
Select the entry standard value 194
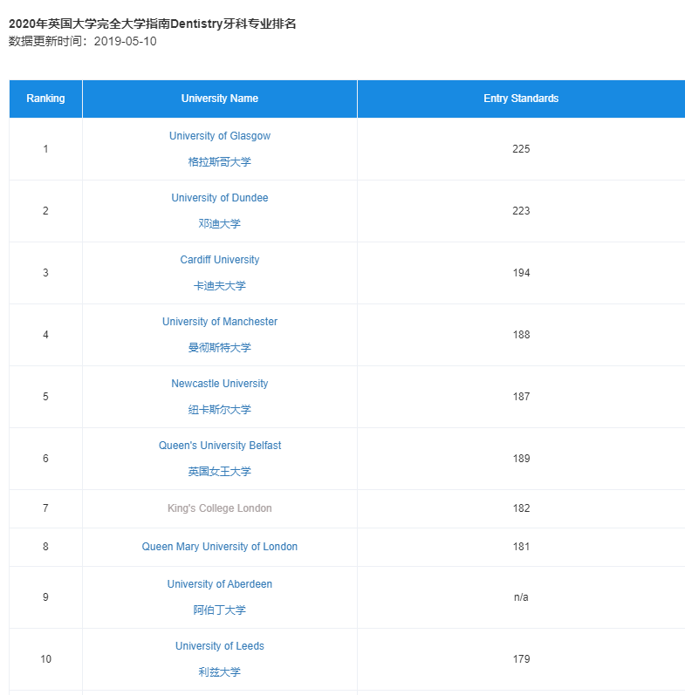point(521,273)
